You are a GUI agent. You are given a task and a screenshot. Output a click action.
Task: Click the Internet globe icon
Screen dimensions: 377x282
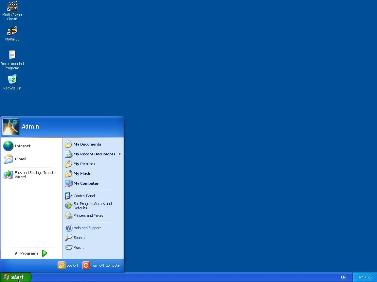click(x=9, y=146)
